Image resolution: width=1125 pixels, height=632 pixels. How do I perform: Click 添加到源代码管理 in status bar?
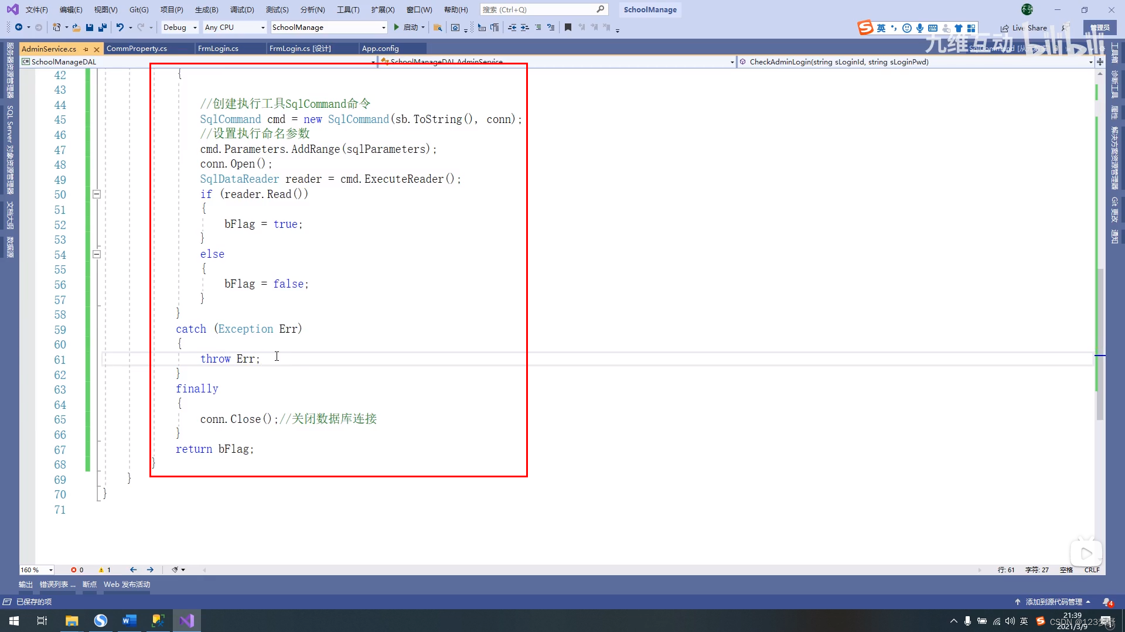point(1053,602)
